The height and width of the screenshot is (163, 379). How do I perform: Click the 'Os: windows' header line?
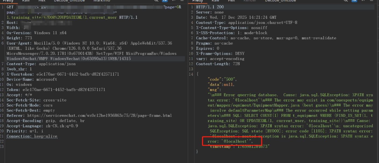(x=19, y=85)
